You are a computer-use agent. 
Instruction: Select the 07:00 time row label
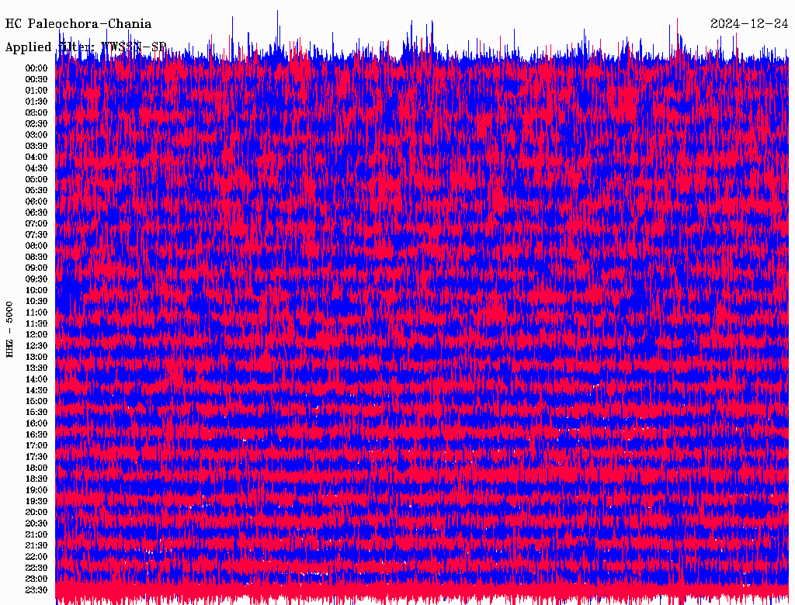point(36,224)
